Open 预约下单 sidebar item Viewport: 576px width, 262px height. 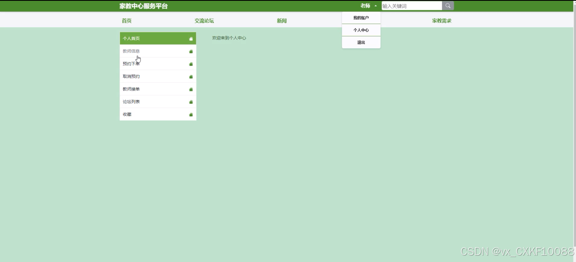tap(158, 64)
